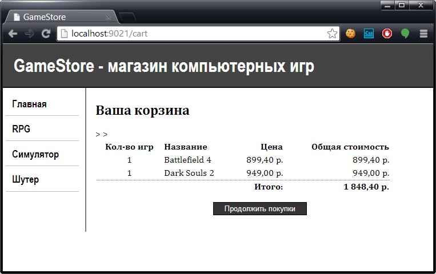Click the Итого: label
Viewport: 436px width, 274px height.
[269, 187]
